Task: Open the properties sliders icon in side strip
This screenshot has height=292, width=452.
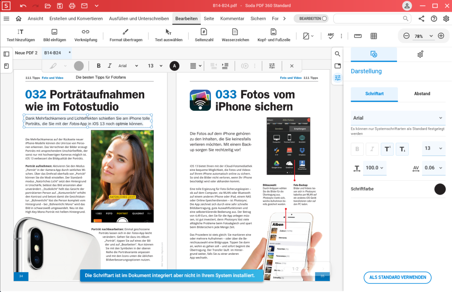Action: pos(337,78)
